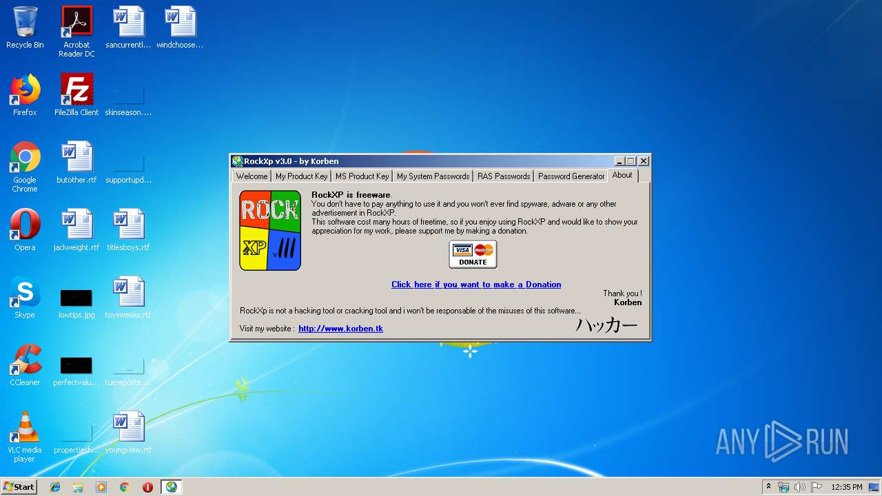The width and height of the screenshot is (882, 496).
Task: Launch VLC media player shortcut
Action: pyautogui.click(x=25, y=437)
